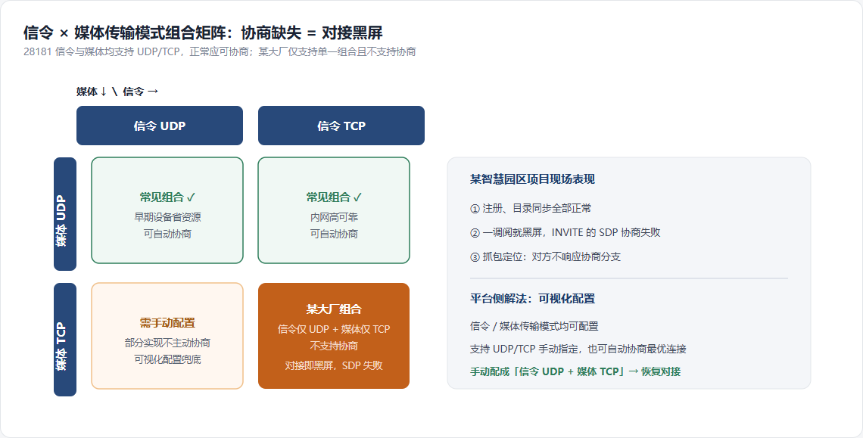863x438 pixels.
Task: Click the 平台侧解法：可视化配置 heading
Action: 532,298
